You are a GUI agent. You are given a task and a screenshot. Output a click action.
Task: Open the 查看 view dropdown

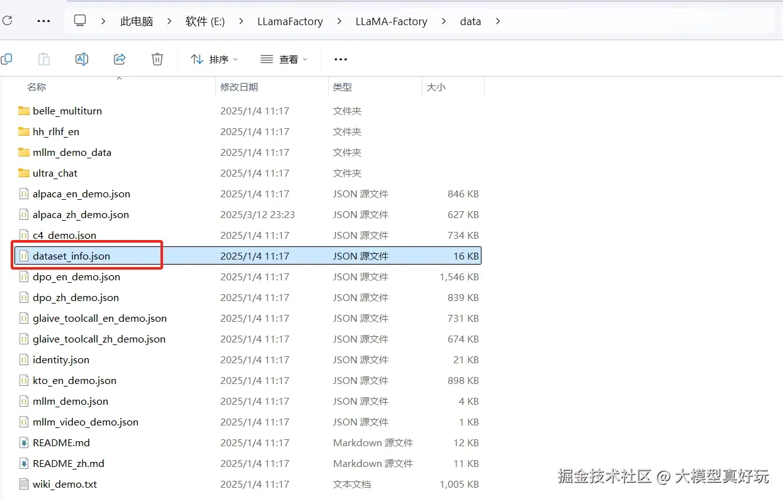click(284, 59)
